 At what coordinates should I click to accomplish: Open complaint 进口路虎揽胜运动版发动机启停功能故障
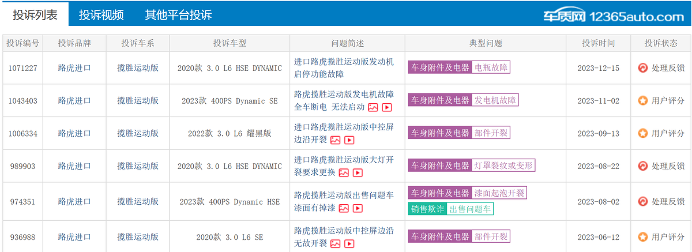click(344, 67)
